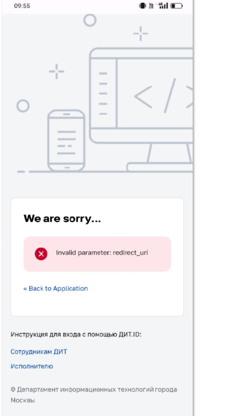This screenshot has width=233, height=416.
Task: Click the plus sparkle beside the phone illustration
Action: [x=57, y=71]
